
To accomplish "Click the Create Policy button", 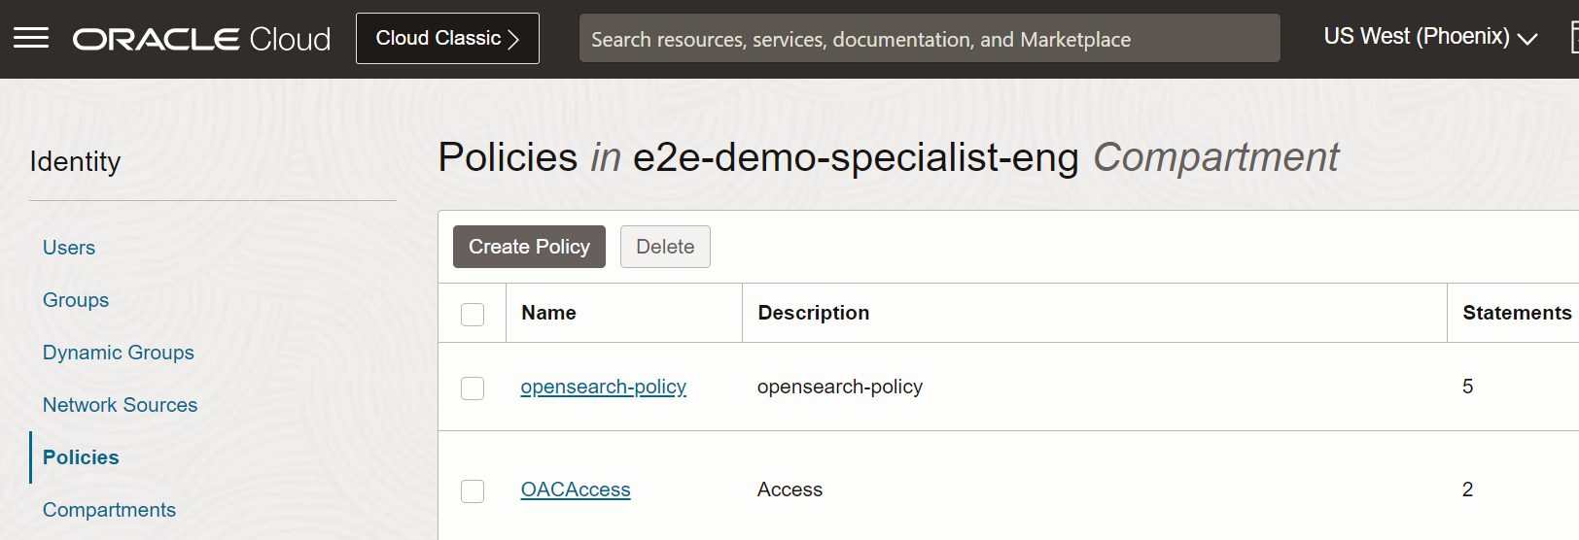I will click(x=529, y=247).
